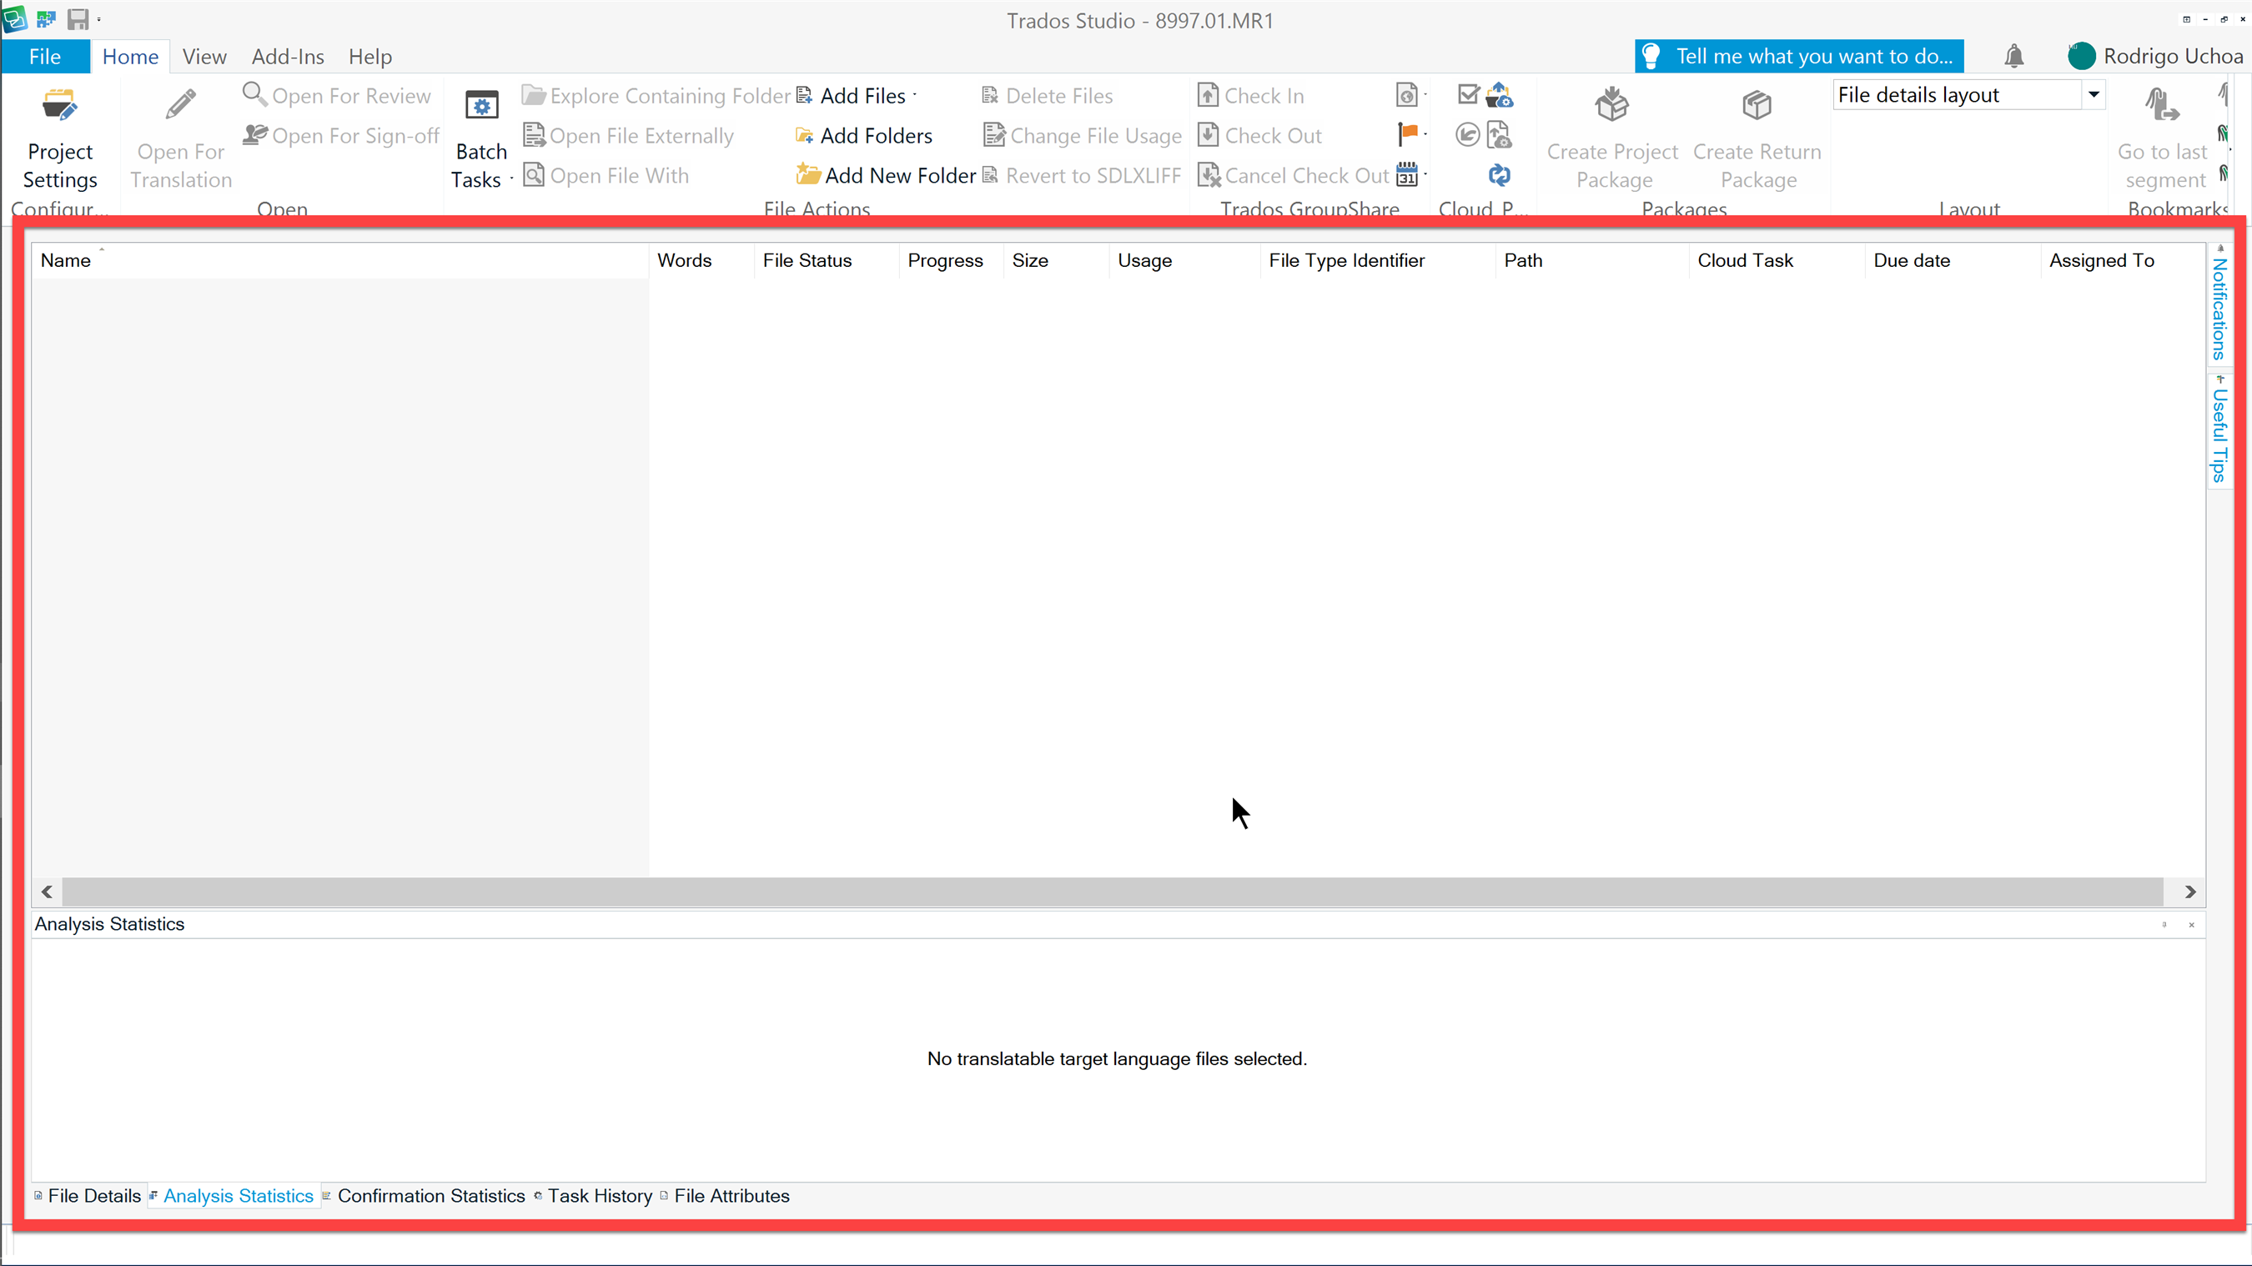The width and height of the screenshot is (2252, 1266).
Task: Open the Task History tab
Action: tap(593, 1195)
